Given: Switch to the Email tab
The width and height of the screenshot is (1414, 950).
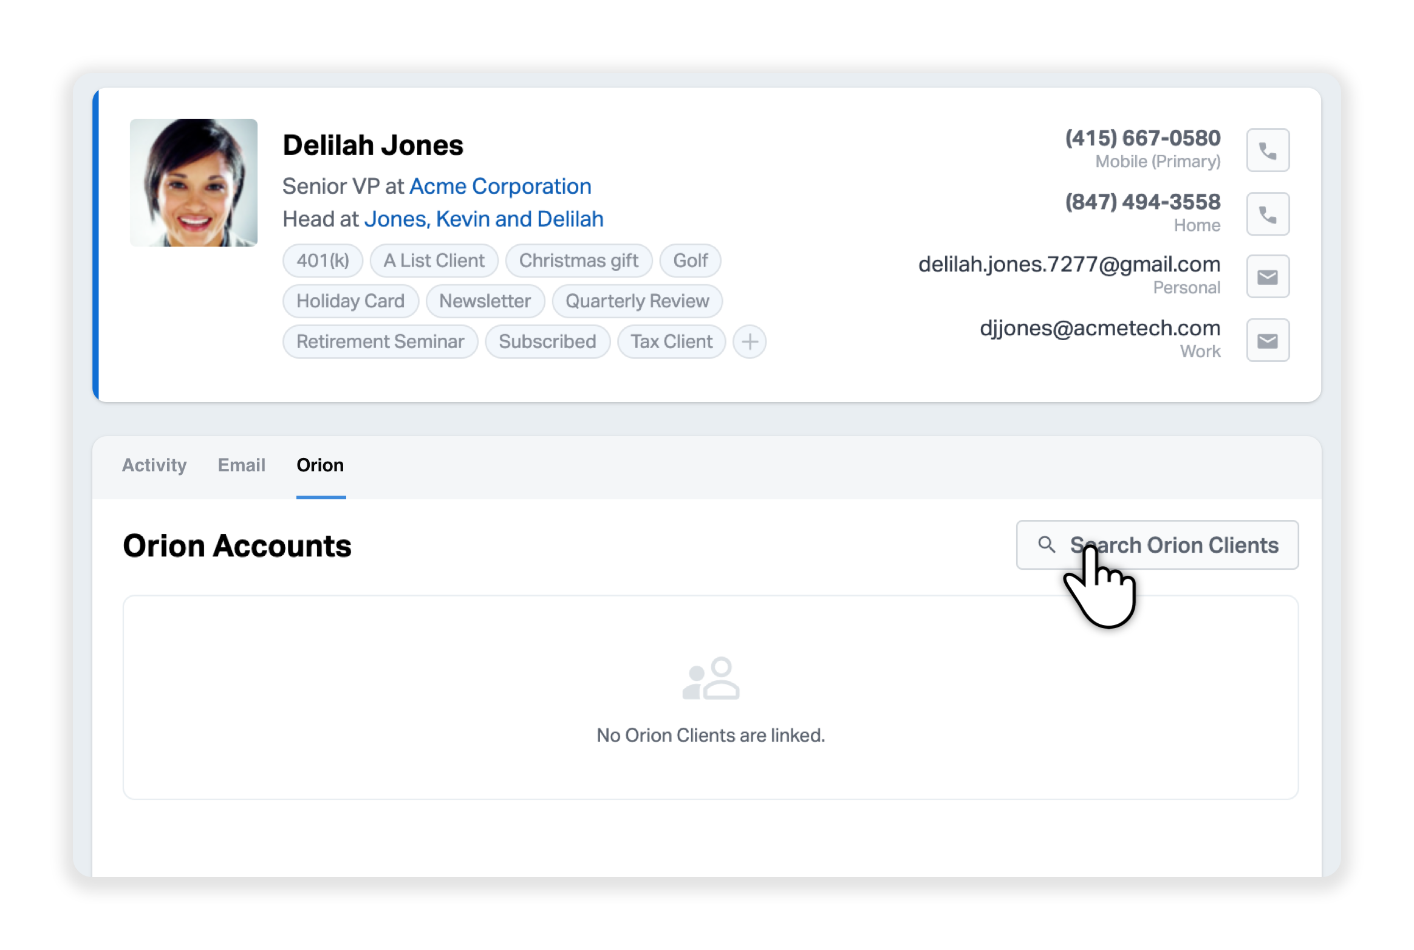Looking at the screenshot, I should point(242,465).
